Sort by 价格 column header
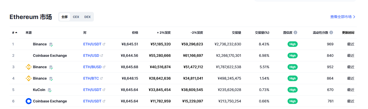The width and height of the screenshot is (368, 109). [135, 33]
